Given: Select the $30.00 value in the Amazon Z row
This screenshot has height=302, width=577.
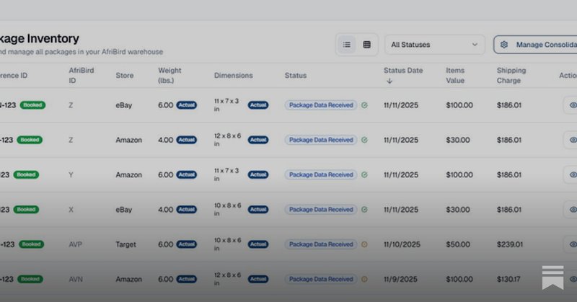Looking at the screenshot, I should [x=458, y=140].
